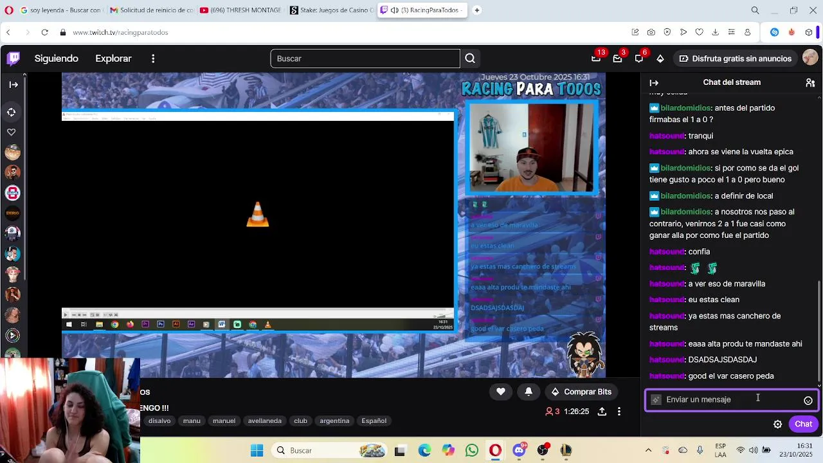This screenshot has height=463, width=823.
Task: Click the manu tag
Action: click(x=192, y=421)
